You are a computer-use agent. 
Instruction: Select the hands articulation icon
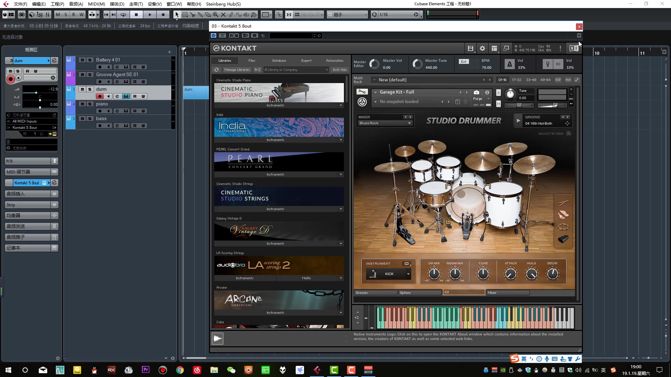pyautogui.click(x=563, y=215)
